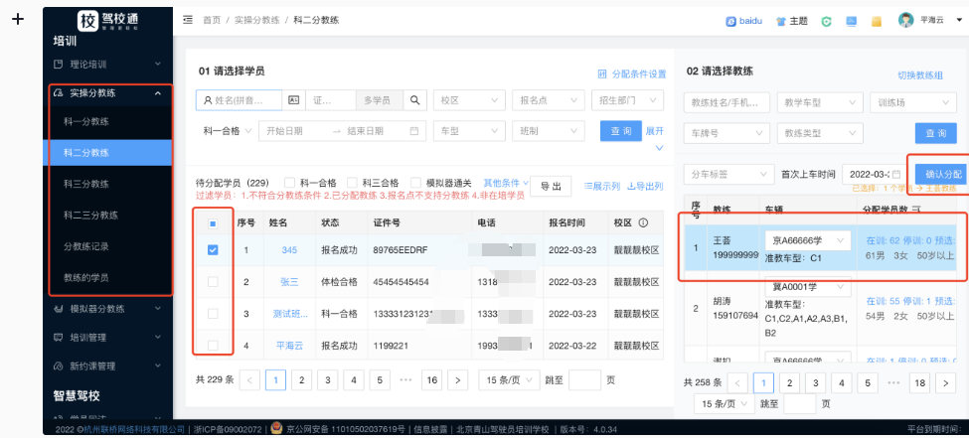The height and width of the screenshot is (438, 969).
Task: Tick the 科三合格 filter checkbox
Action: tap(354, 183)
